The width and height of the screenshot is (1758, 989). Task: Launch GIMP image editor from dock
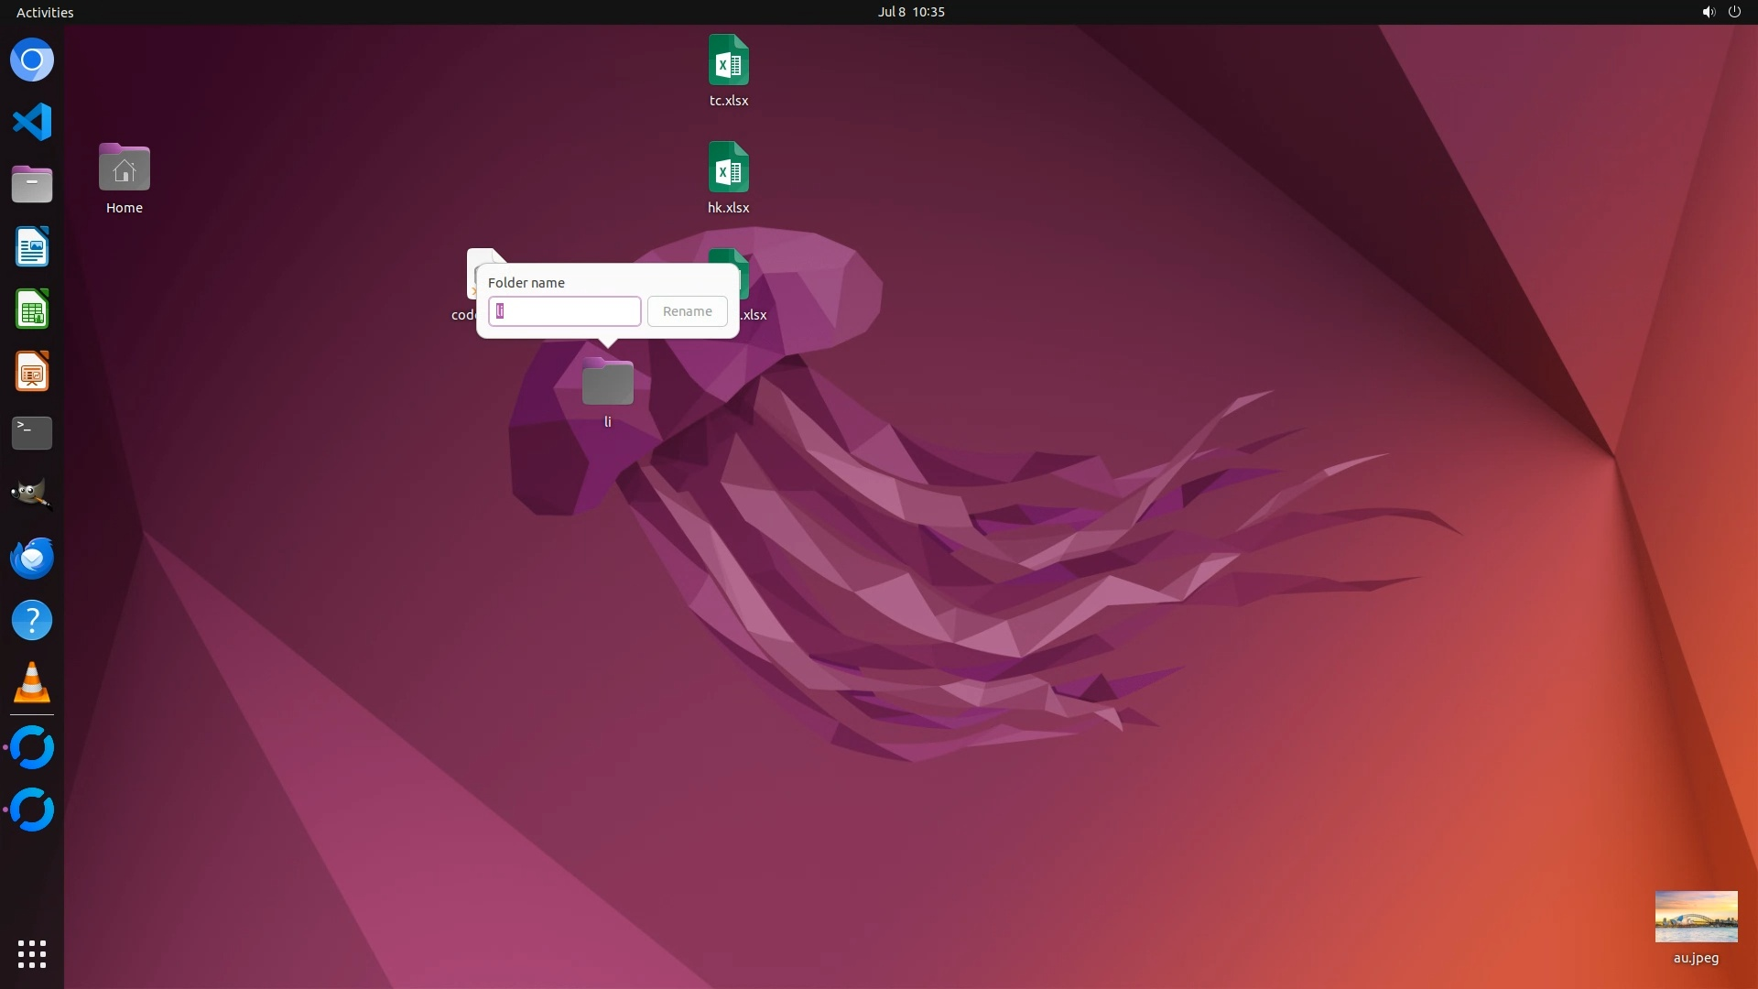(x=32, y=494)
